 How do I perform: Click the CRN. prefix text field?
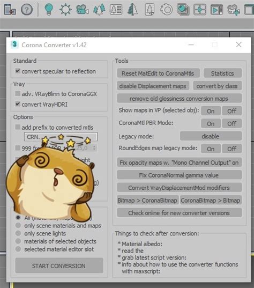point(61,137)
